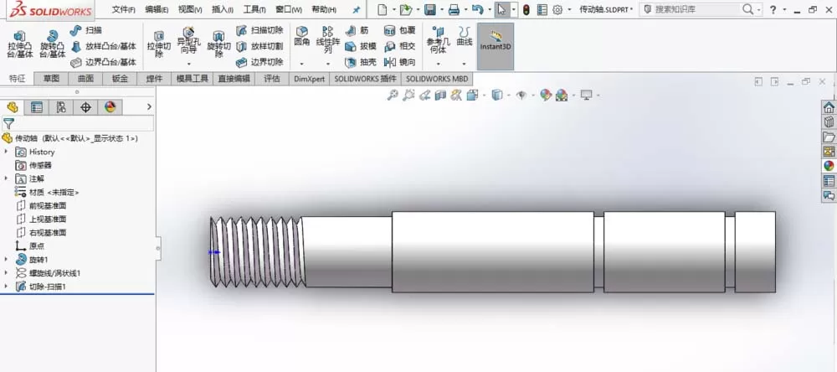Toggle the pushpin to keep menu visible
This screenshot has width=837, height=372.
[x=357, y=9]
